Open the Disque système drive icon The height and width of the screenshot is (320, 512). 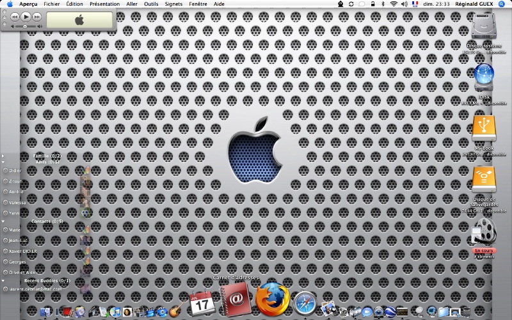pos(484,27)
